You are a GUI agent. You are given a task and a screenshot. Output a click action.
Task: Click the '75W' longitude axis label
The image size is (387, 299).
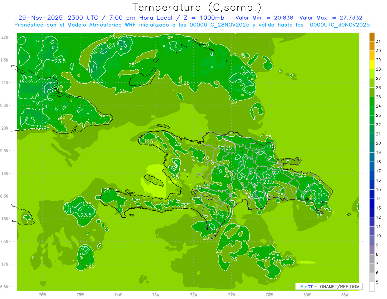[x=80, y=294]
